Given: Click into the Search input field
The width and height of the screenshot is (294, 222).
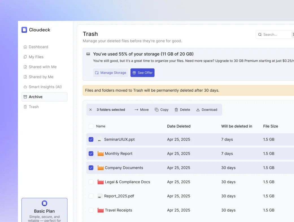Looking at the screenshot, I should [x=275, y=34].
